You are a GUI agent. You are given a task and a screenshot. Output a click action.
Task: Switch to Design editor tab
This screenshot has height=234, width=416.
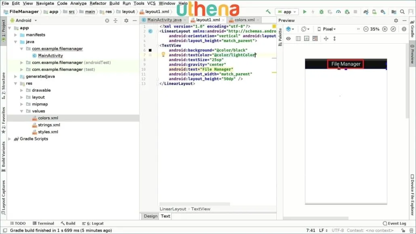[x=150, y=216]
